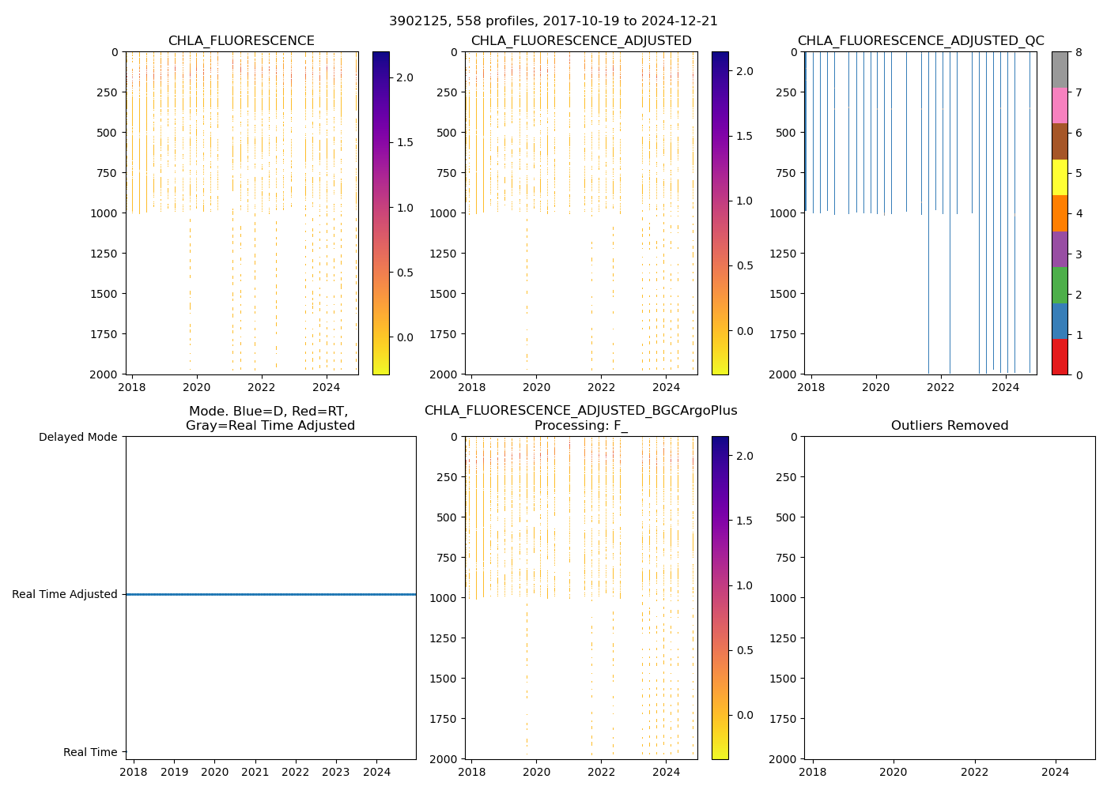Click the CHLA_FLUORESCENCE_ADJUSTED_QC plot title
The height and width of the screenshot is (790, 1107).
(920, 41)
